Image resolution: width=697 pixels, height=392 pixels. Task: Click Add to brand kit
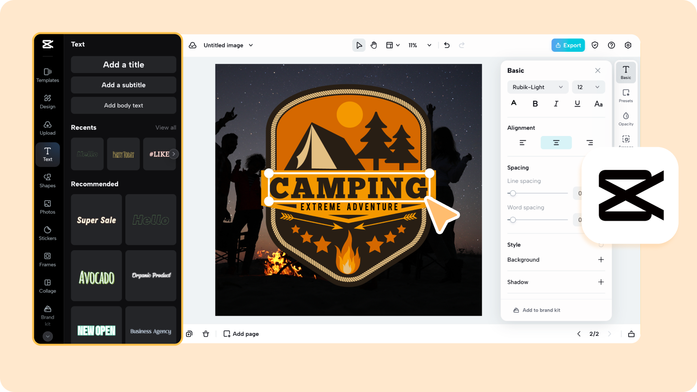tap(536, 310)
